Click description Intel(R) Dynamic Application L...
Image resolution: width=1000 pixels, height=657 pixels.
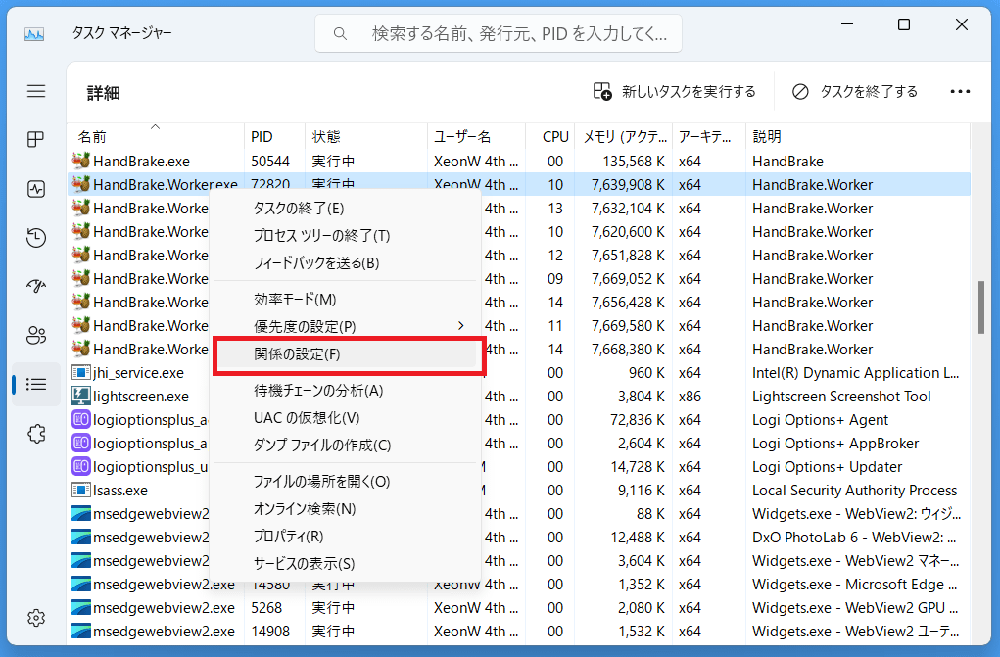click(x=855, y=373)
